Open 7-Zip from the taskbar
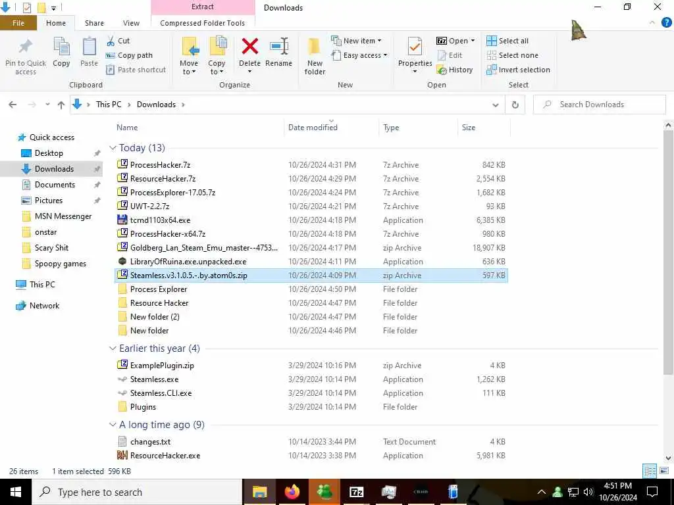Screen dimensions: 674x505 coord(356,492)
